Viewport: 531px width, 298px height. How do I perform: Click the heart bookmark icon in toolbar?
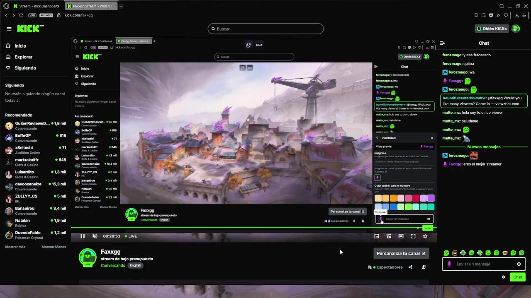pos(506,15)
